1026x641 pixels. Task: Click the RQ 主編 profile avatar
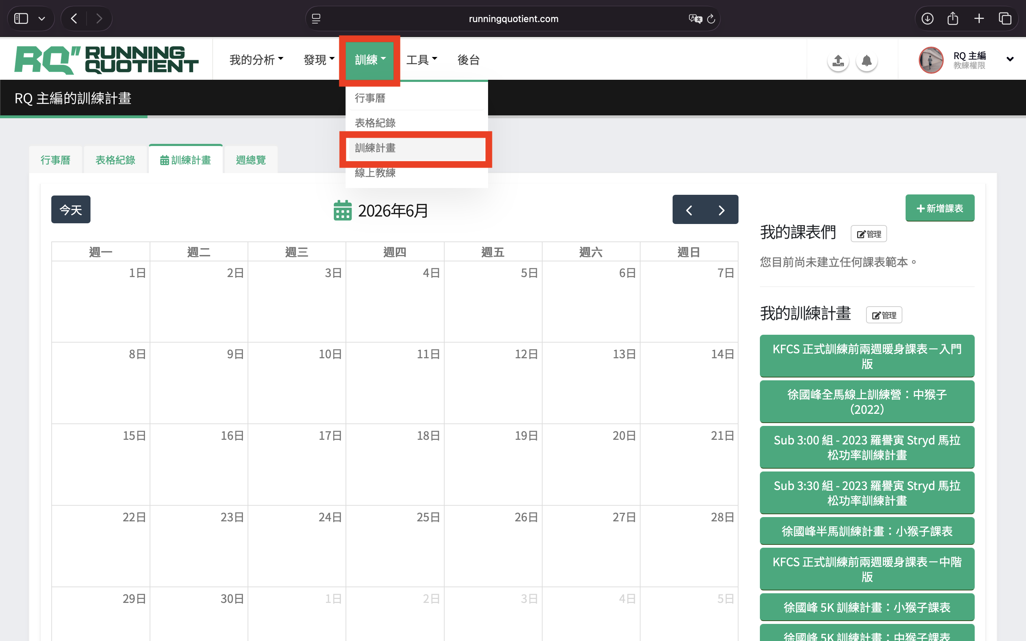[931, 60]
